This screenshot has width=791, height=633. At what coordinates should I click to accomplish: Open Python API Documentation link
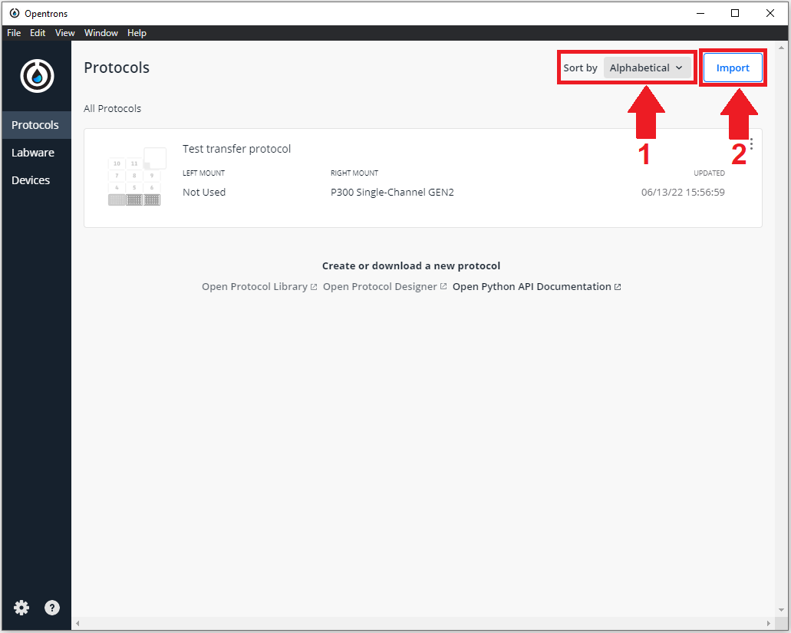pyautogui.click(x=537, y=286)
